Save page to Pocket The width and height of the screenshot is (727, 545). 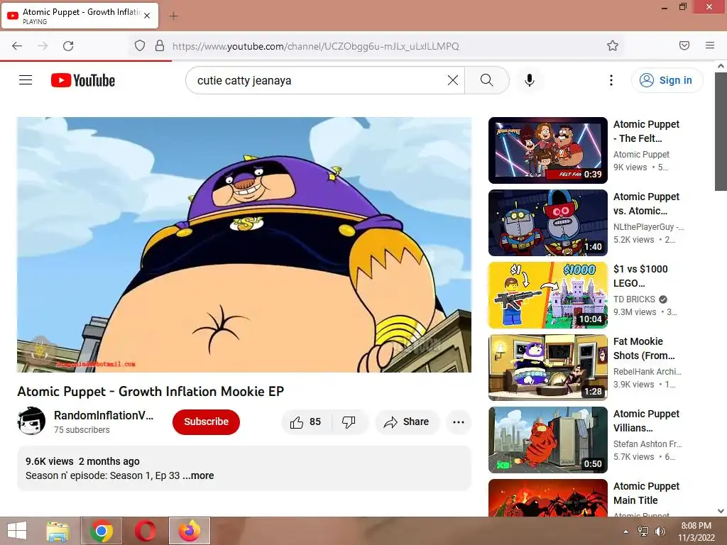[x=684, y=45]
